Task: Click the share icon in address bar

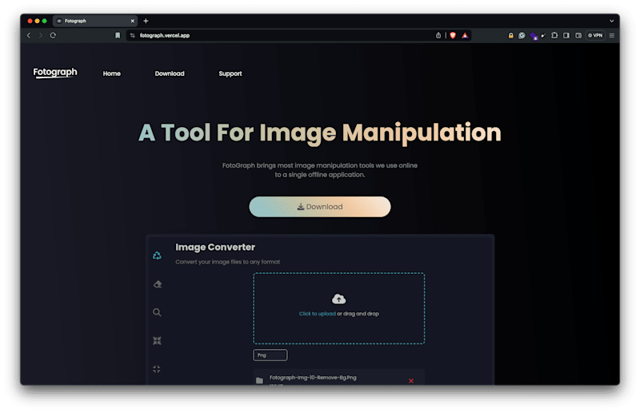Action: (438, 35)
